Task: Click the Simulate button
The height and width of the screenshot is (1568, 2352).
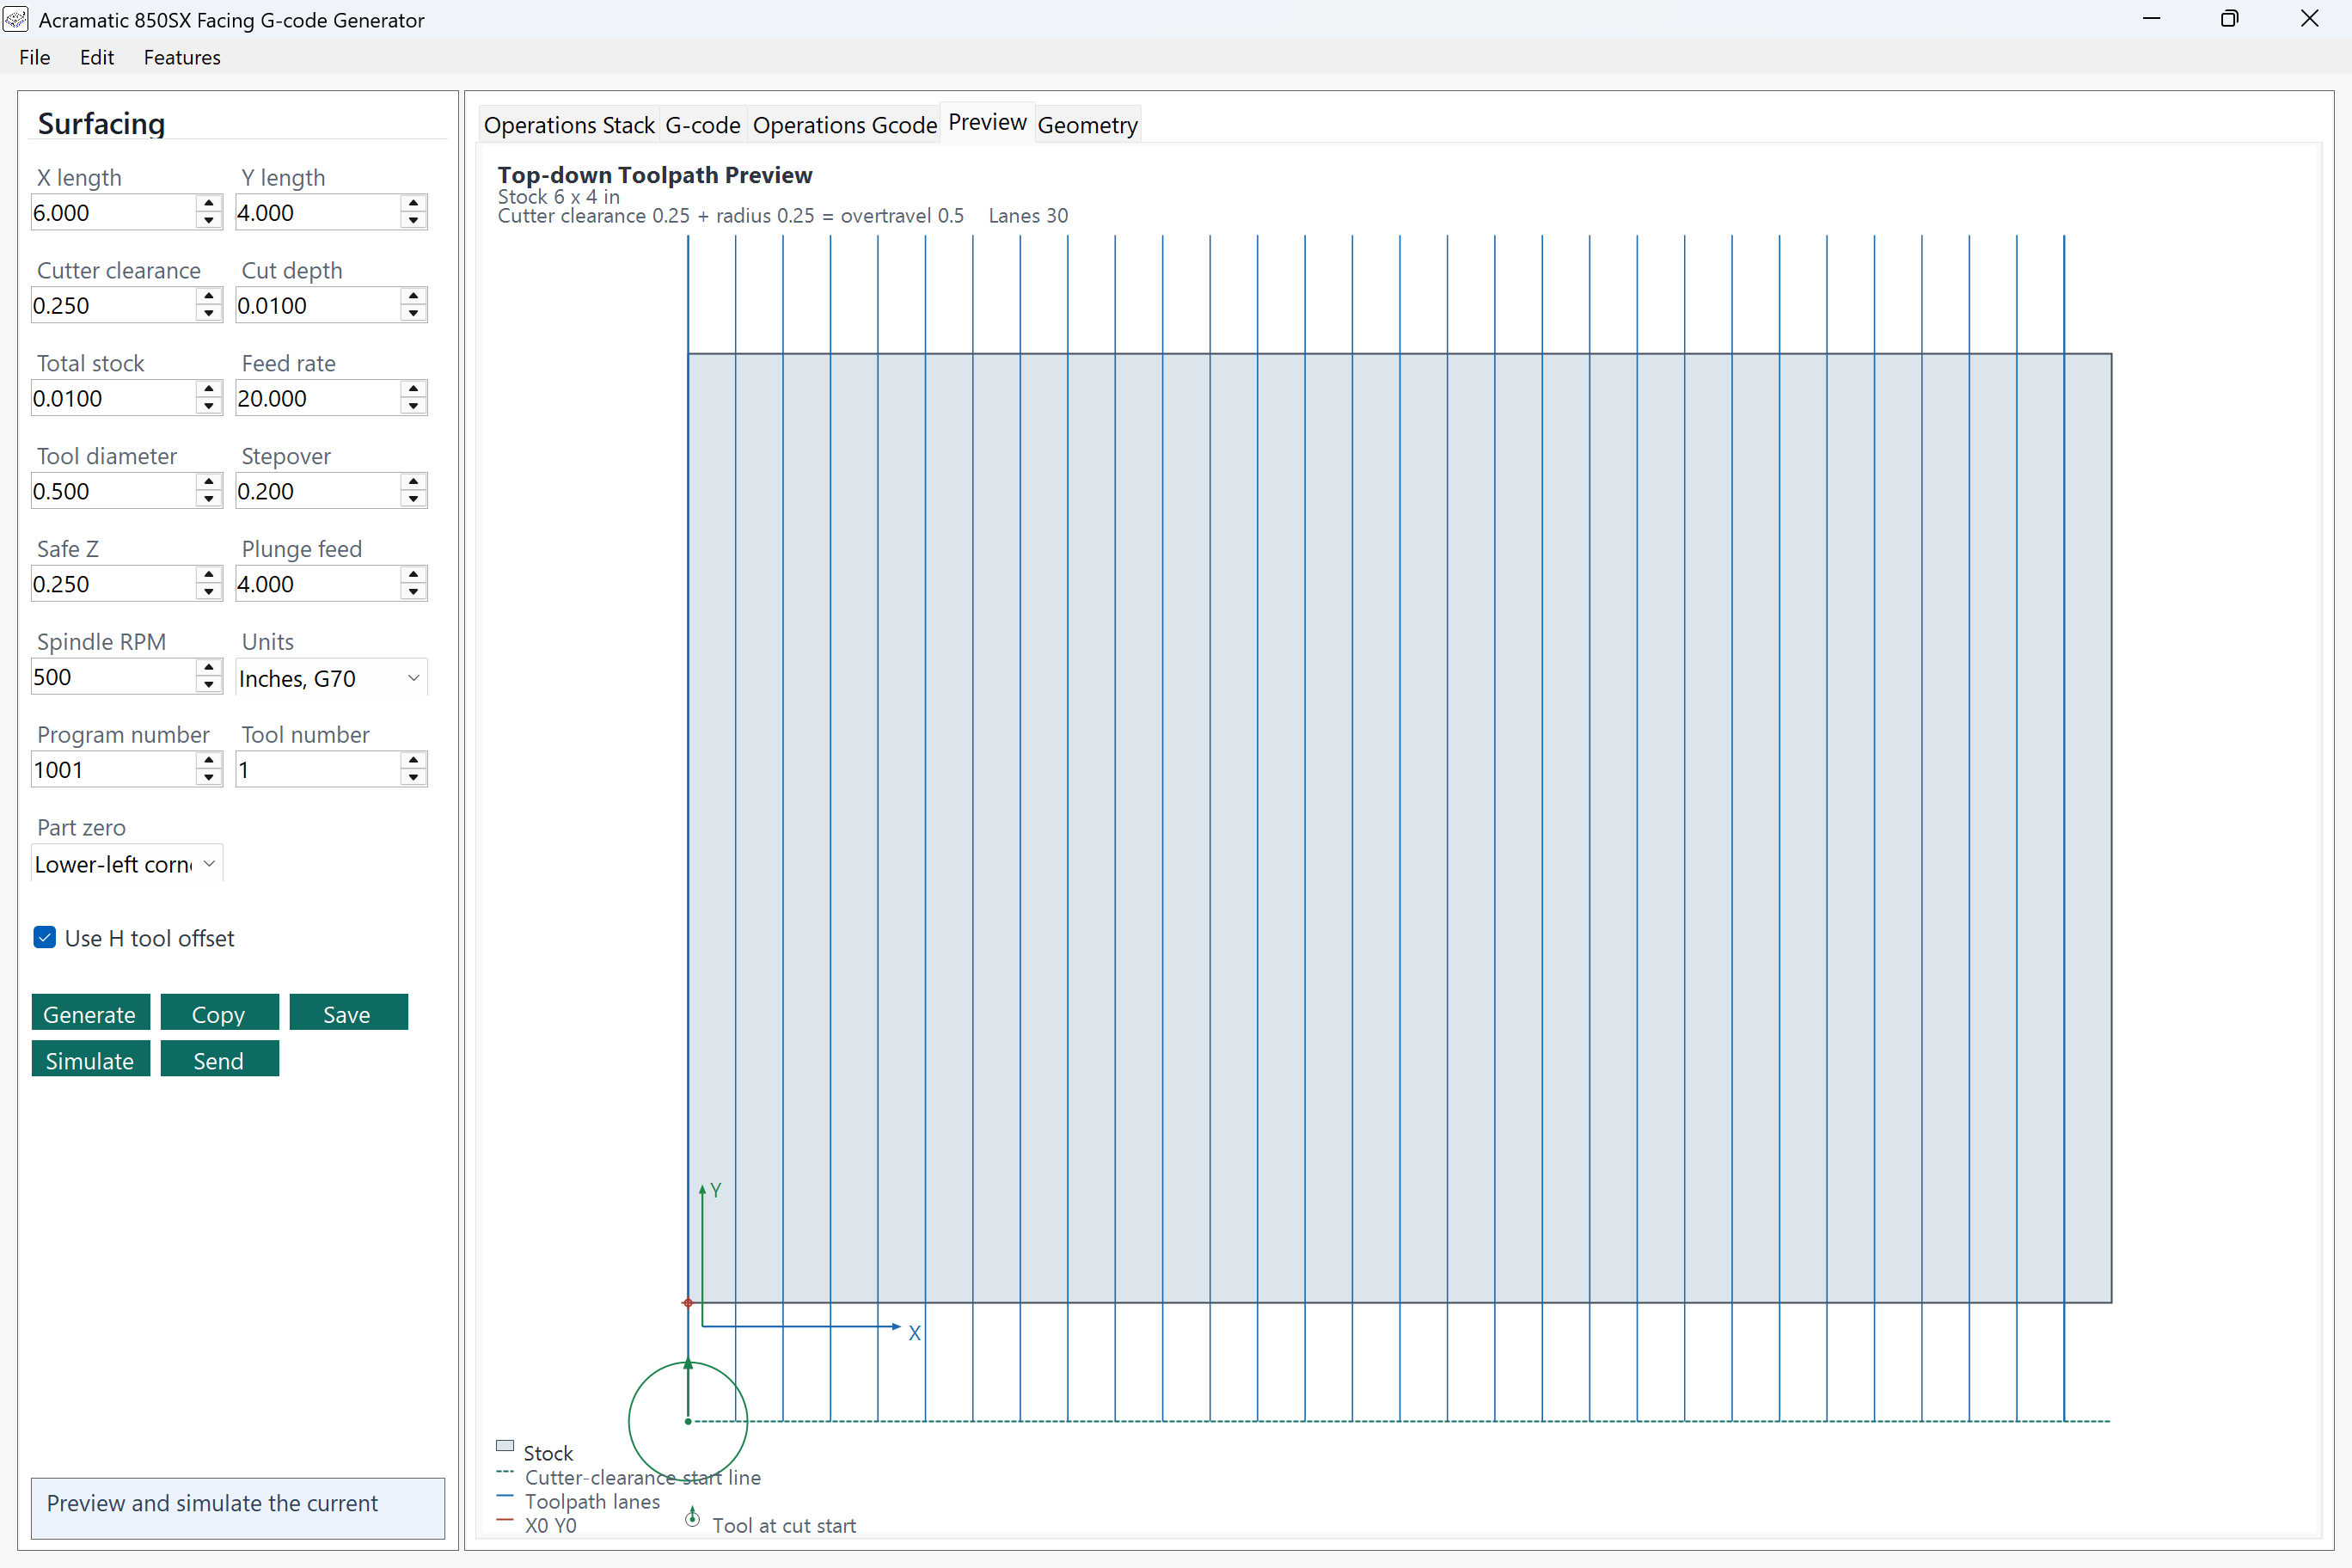Action: (x=91, y=1059)
